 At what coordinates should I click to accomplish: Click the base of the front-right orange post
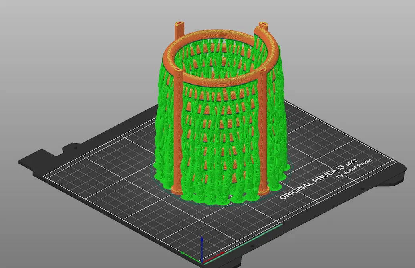tap(263, 191)
